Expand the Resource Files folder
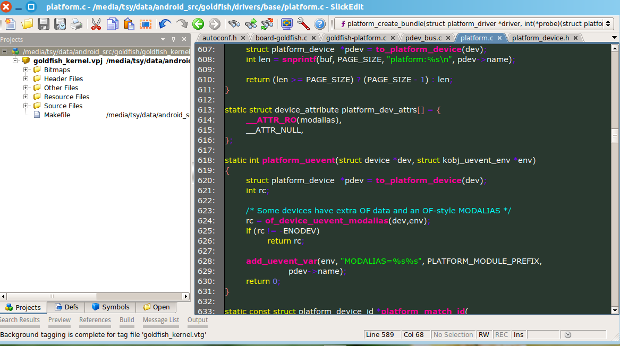Screen dimensions: 620x346 [x=26, y=97]
